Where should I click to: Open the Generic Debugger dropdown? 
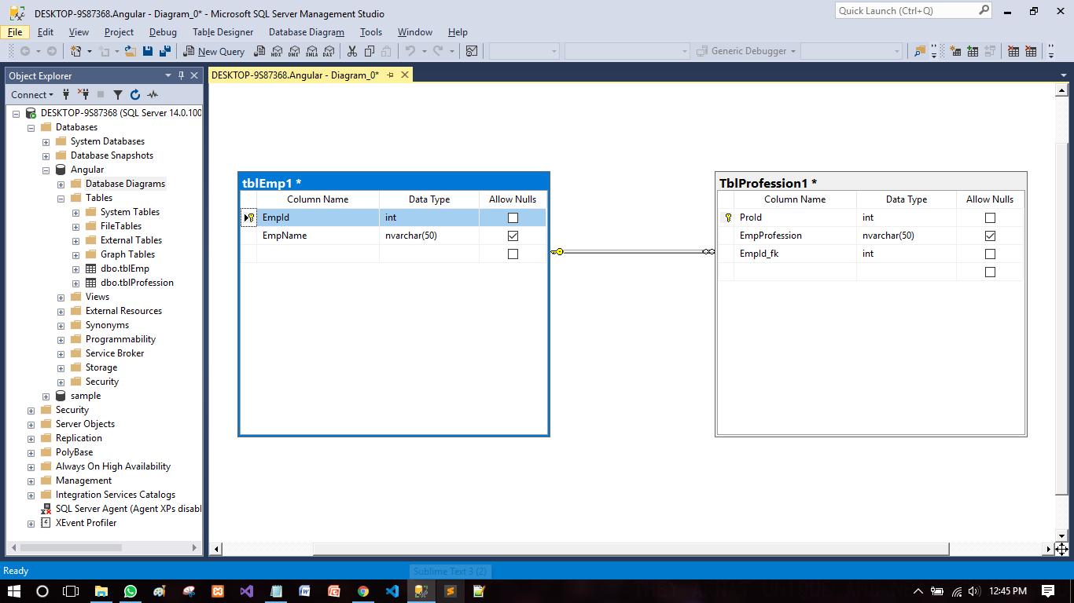(793, 51)
